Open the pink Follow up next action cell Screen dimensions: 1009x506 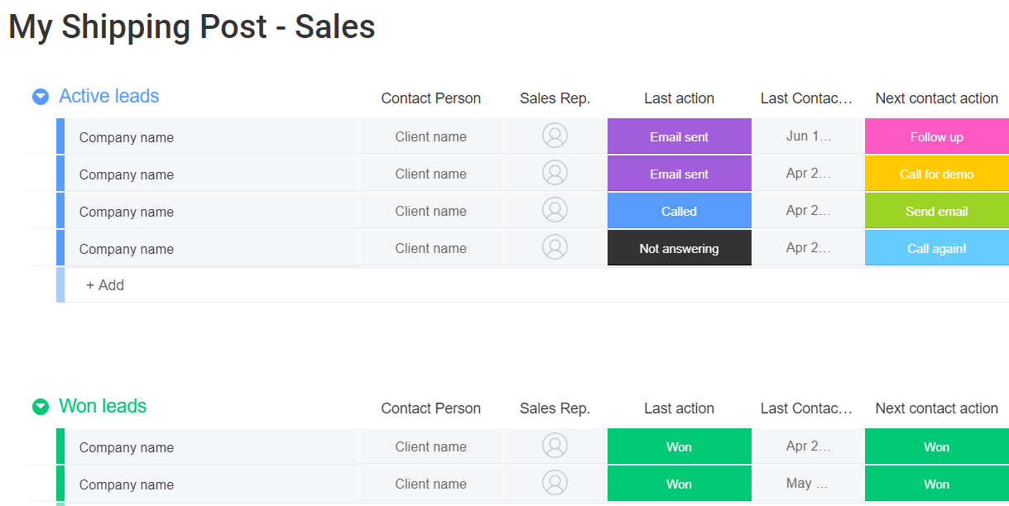[x=937, y=136]
